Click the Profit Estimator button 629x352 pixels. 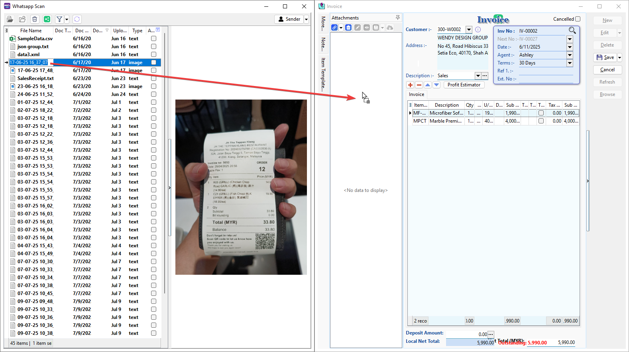(x=464, y=85)
